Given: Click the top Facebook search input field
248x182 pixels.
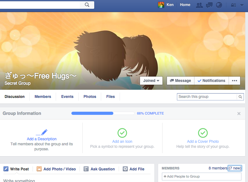Looking at the screenshot, I should [40, 5].
